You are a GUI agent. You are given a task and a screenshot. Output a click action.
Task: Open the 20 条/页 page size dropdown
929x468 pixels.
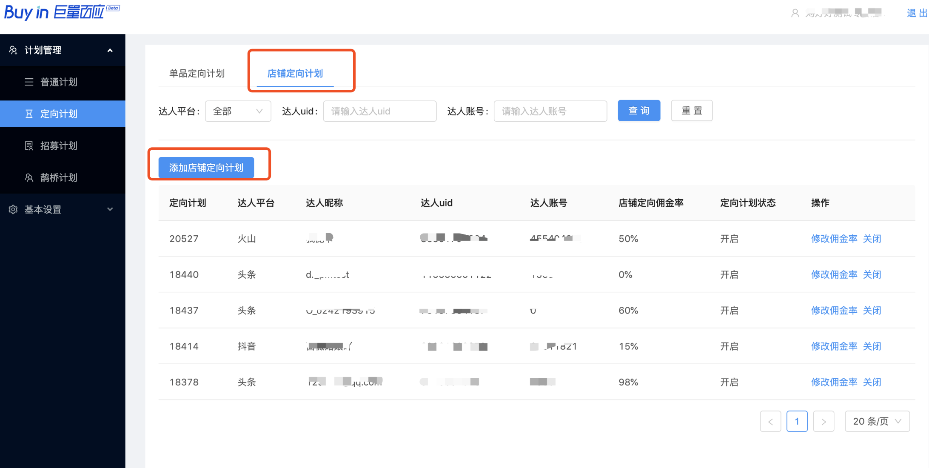(x=877, y=421)
